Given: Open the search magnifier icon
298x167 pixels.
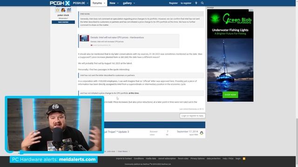Looking at the screenshot, I should click(x=202, y=3).
